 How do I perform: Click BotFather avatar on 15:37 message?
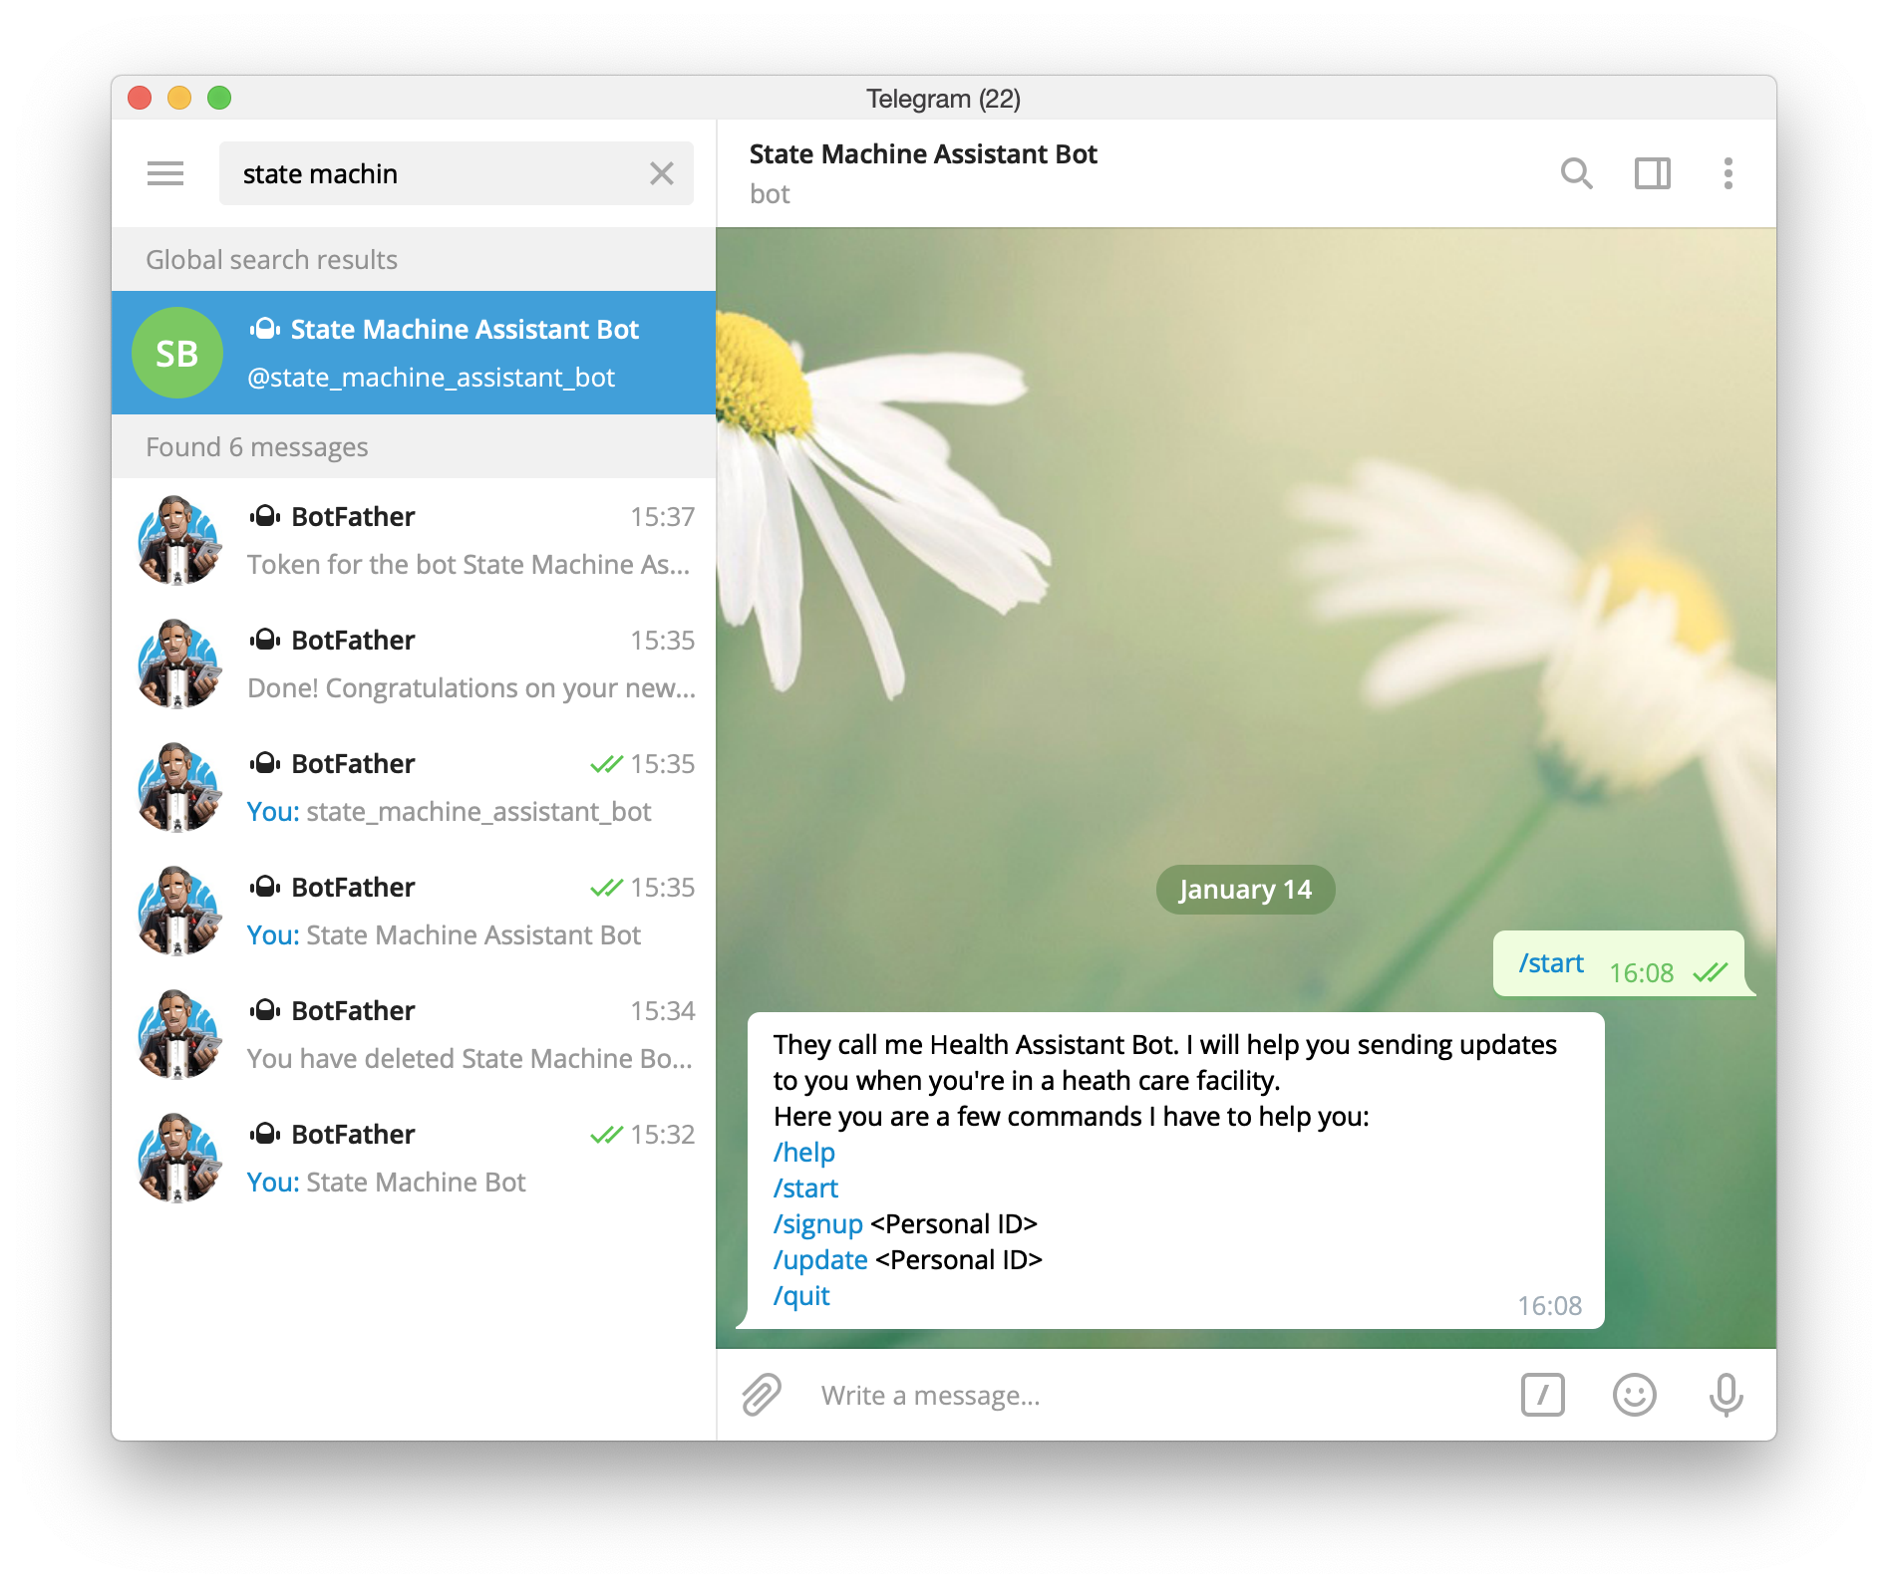tap(177, 540)
